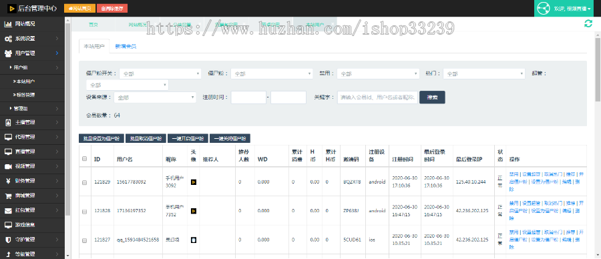Switch to the 首页 page tab
This screenshot has height=259, width=601.
click(x=93, y=24)
